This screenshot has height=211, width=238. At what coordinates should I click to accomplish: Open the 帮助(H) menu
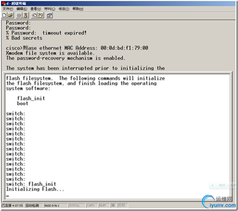(x=78, y=9)
